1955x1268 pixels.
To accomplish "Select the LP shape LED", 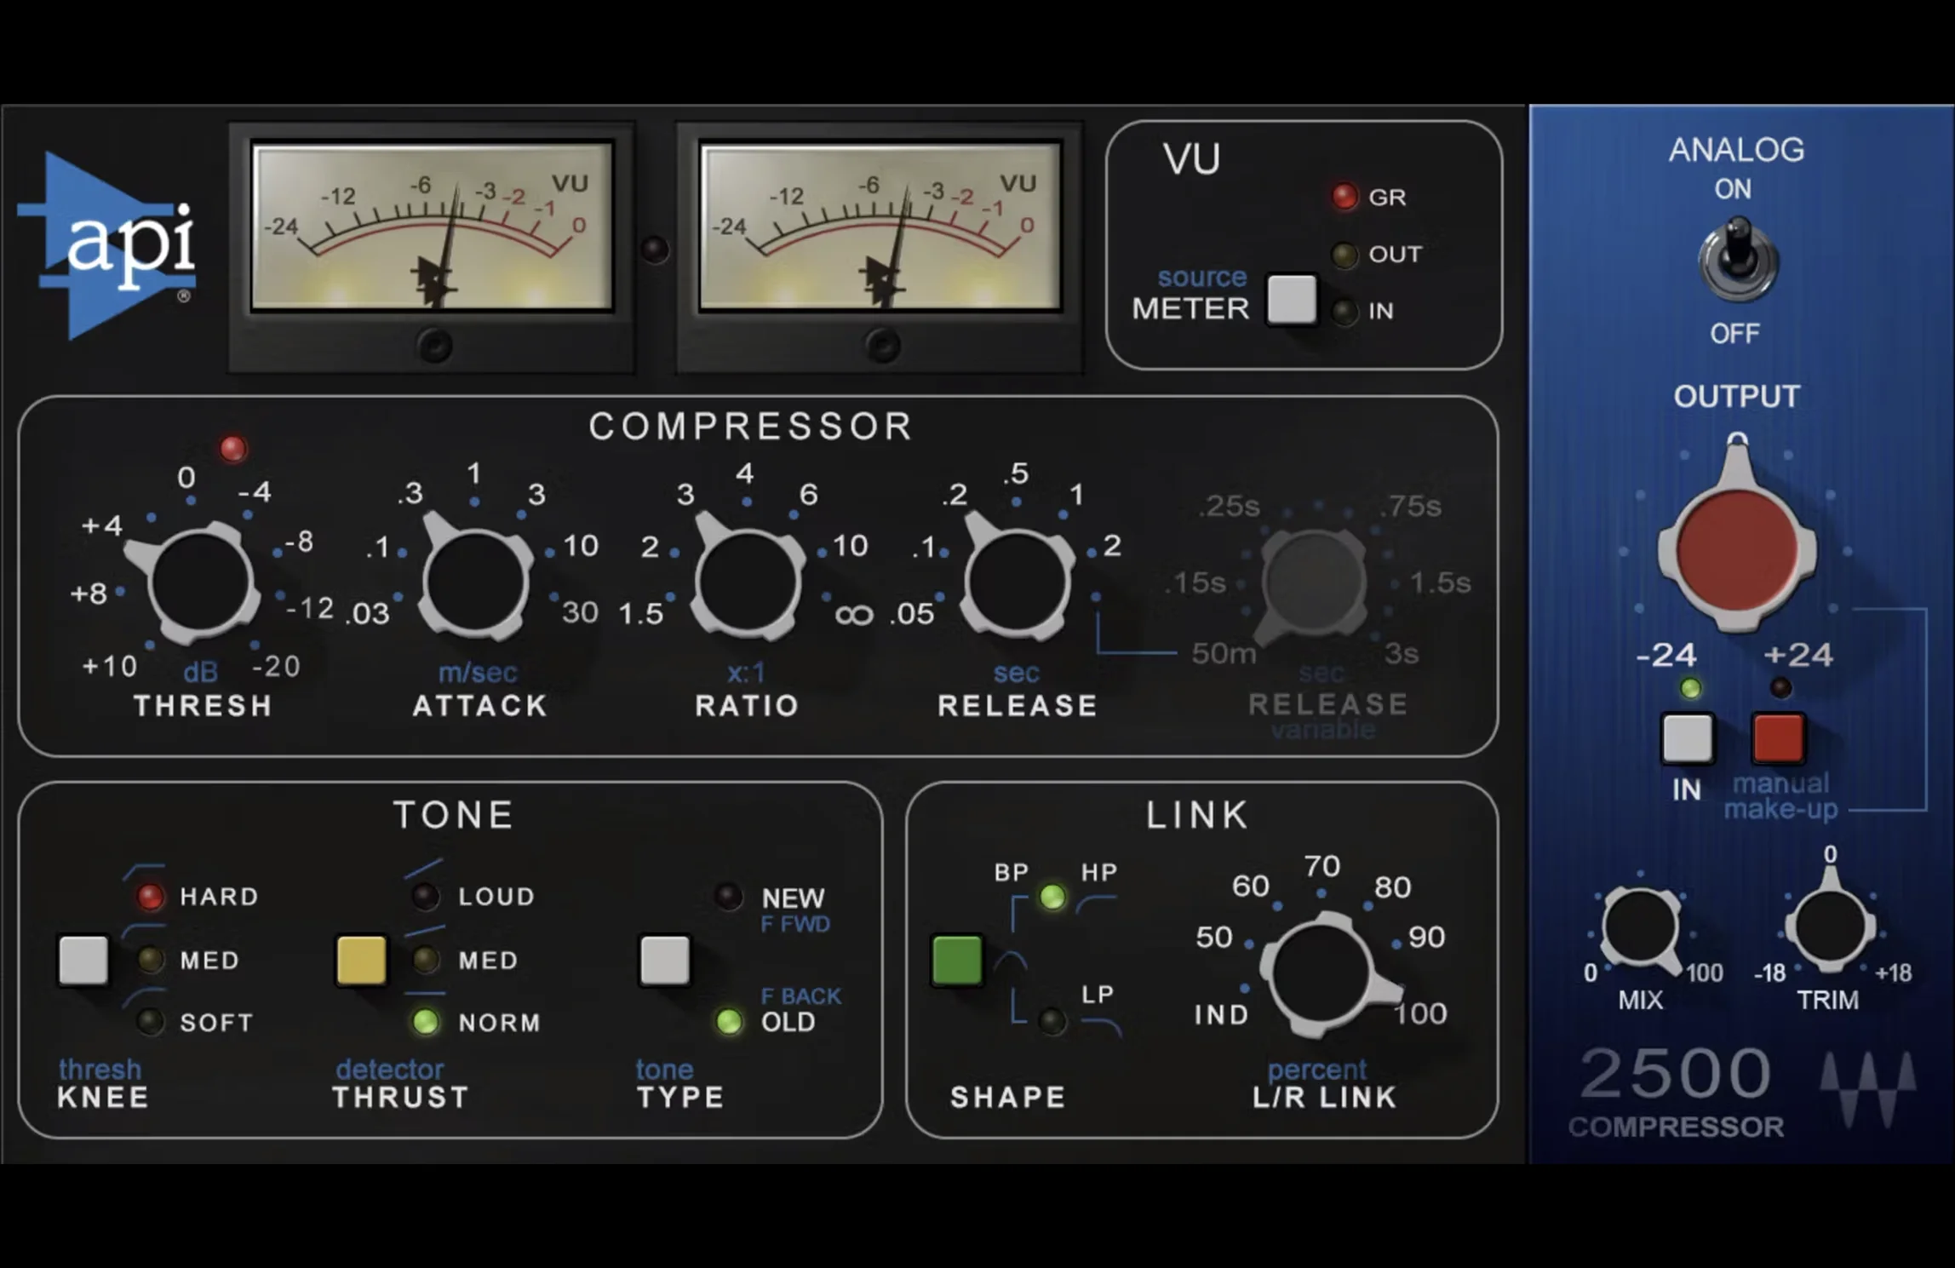I will 1052,1020.
